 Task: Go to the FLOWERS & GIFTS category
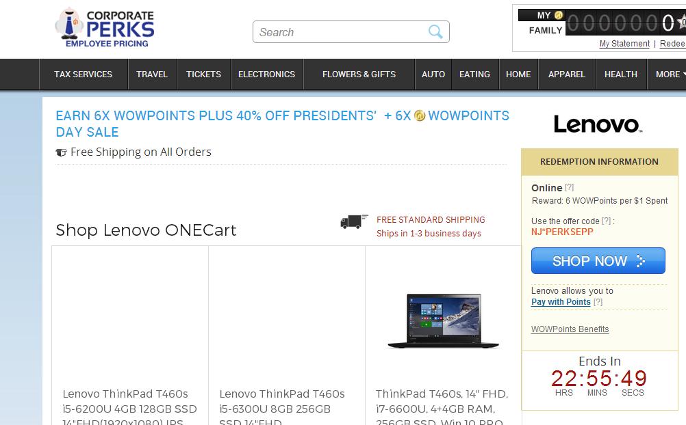(x=359, y=74)
